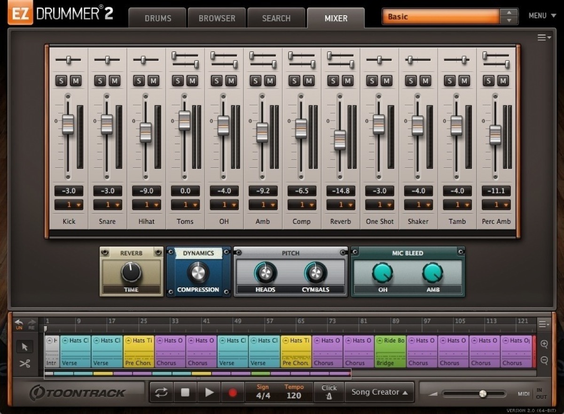Click the Reverb volume fader handle
The height and width of the screenshot is (414, 564).
coord(340,140)
